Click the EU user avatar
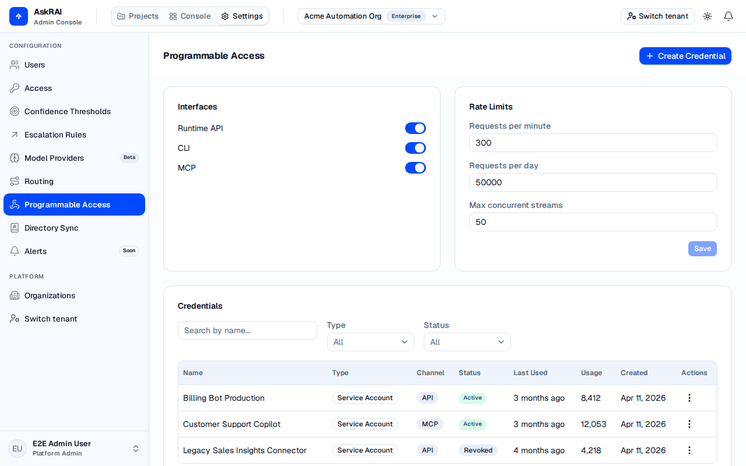The width and height of the screenshot is (746, 466). [17, 449]
